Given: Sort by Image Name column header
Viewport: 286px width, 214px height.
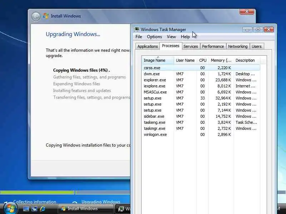Looking at the screenshot, I should (x=158, y=60).
